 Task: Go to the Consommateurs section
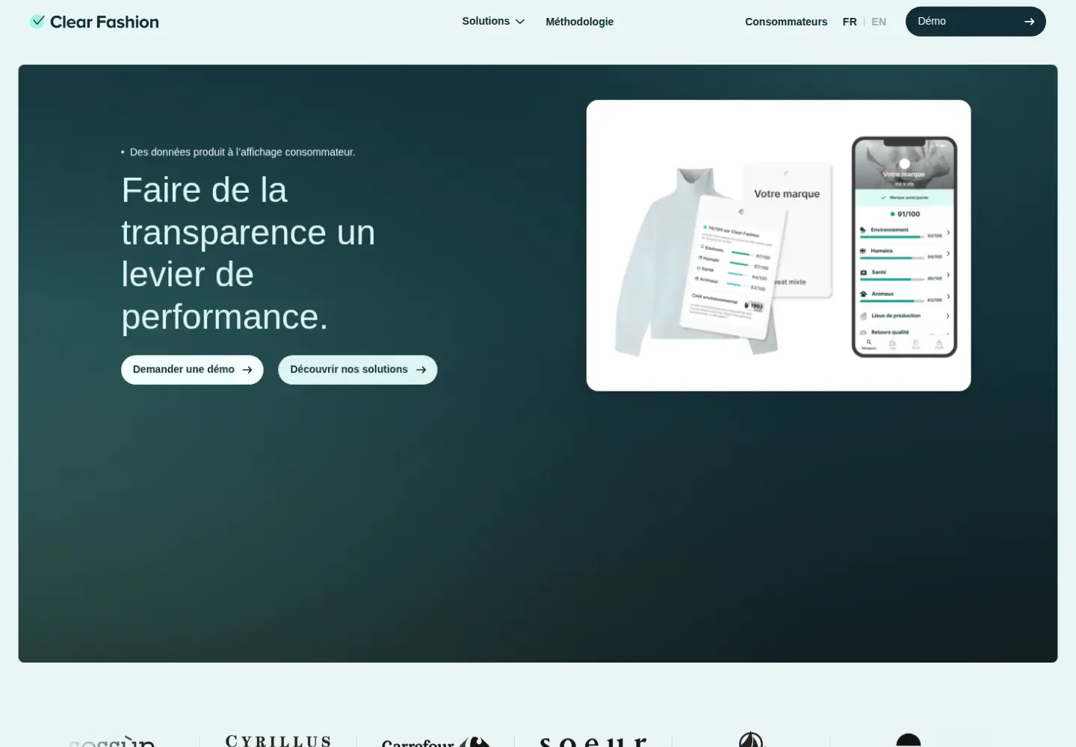[x=786, y=22]
